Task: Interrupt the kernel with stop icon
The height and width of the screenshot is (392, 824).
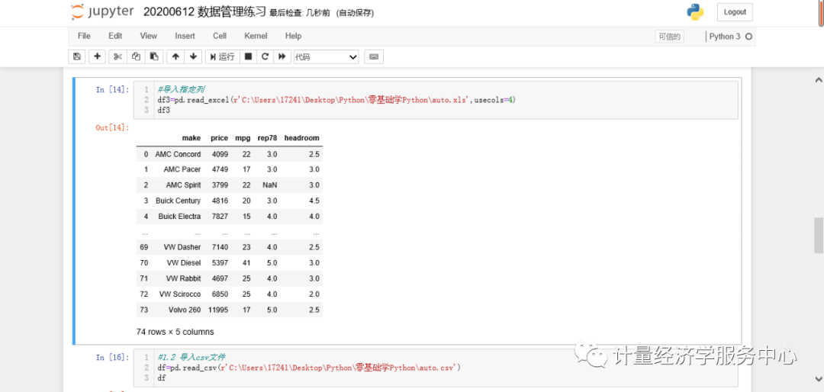Action: click(x=249, y=56)
